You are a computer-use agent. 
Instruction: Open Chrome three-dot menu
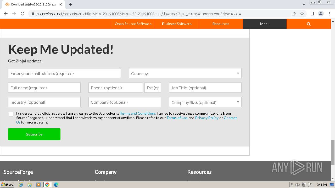[329, 14]
